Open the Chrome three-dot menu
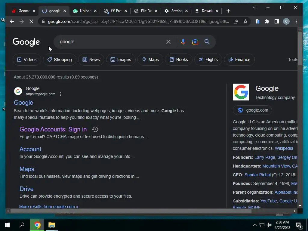 (296, 21)
